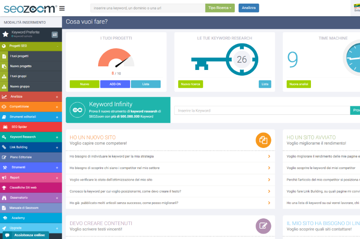Expand the Competizione menu plus sign

point(57,107)
